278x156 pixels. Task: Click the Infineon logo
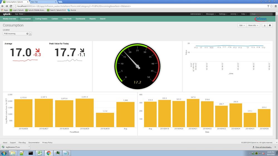tap(261, 19)
